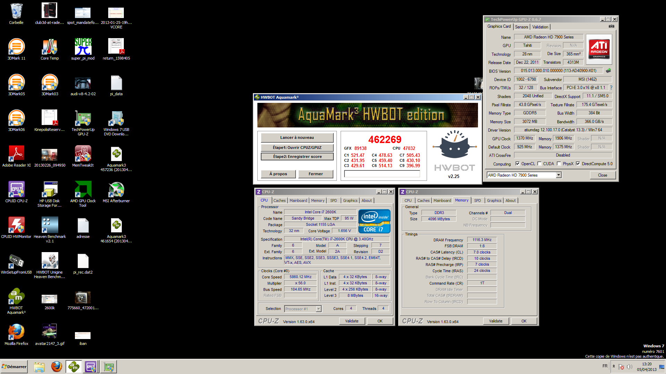This screenshot has width=666, height=374.
Task: Click Validate in left CPU-Z window
Action: 352,321
